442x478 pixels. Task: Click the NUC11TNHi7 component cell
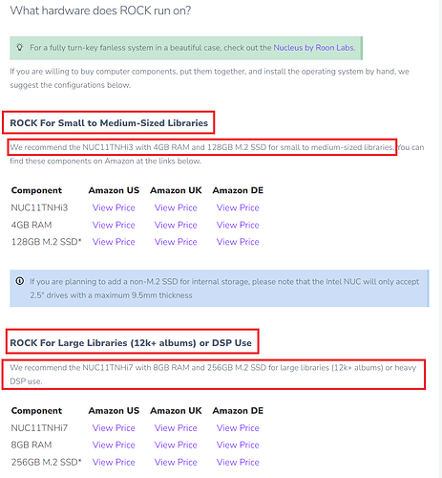coord(39,428)
